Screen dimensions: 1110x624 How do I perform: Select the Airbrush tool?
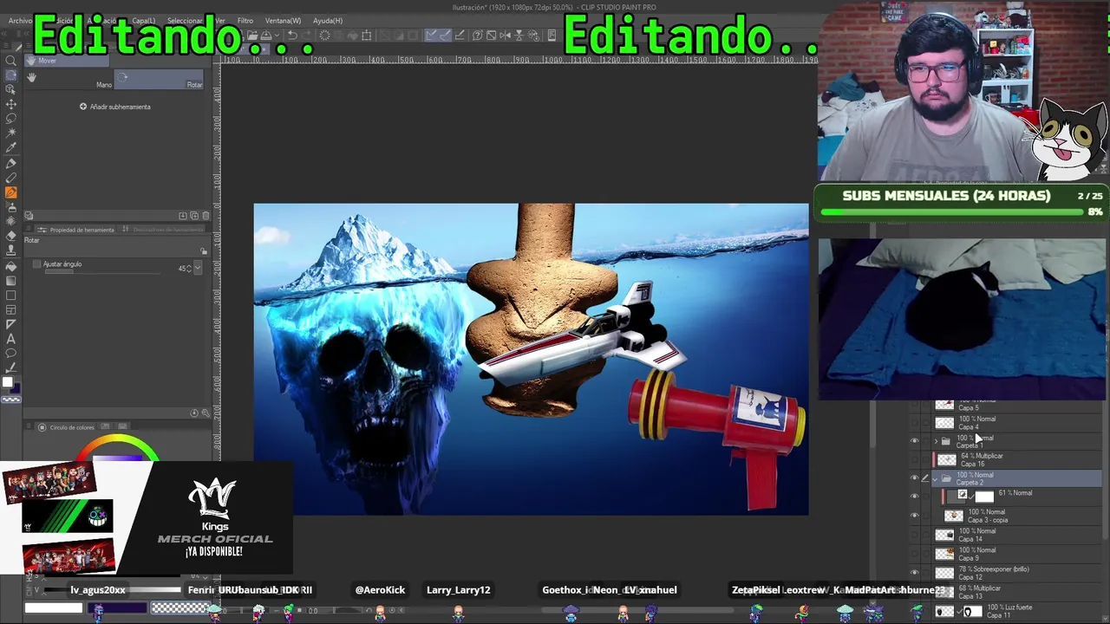click(11, 207)
